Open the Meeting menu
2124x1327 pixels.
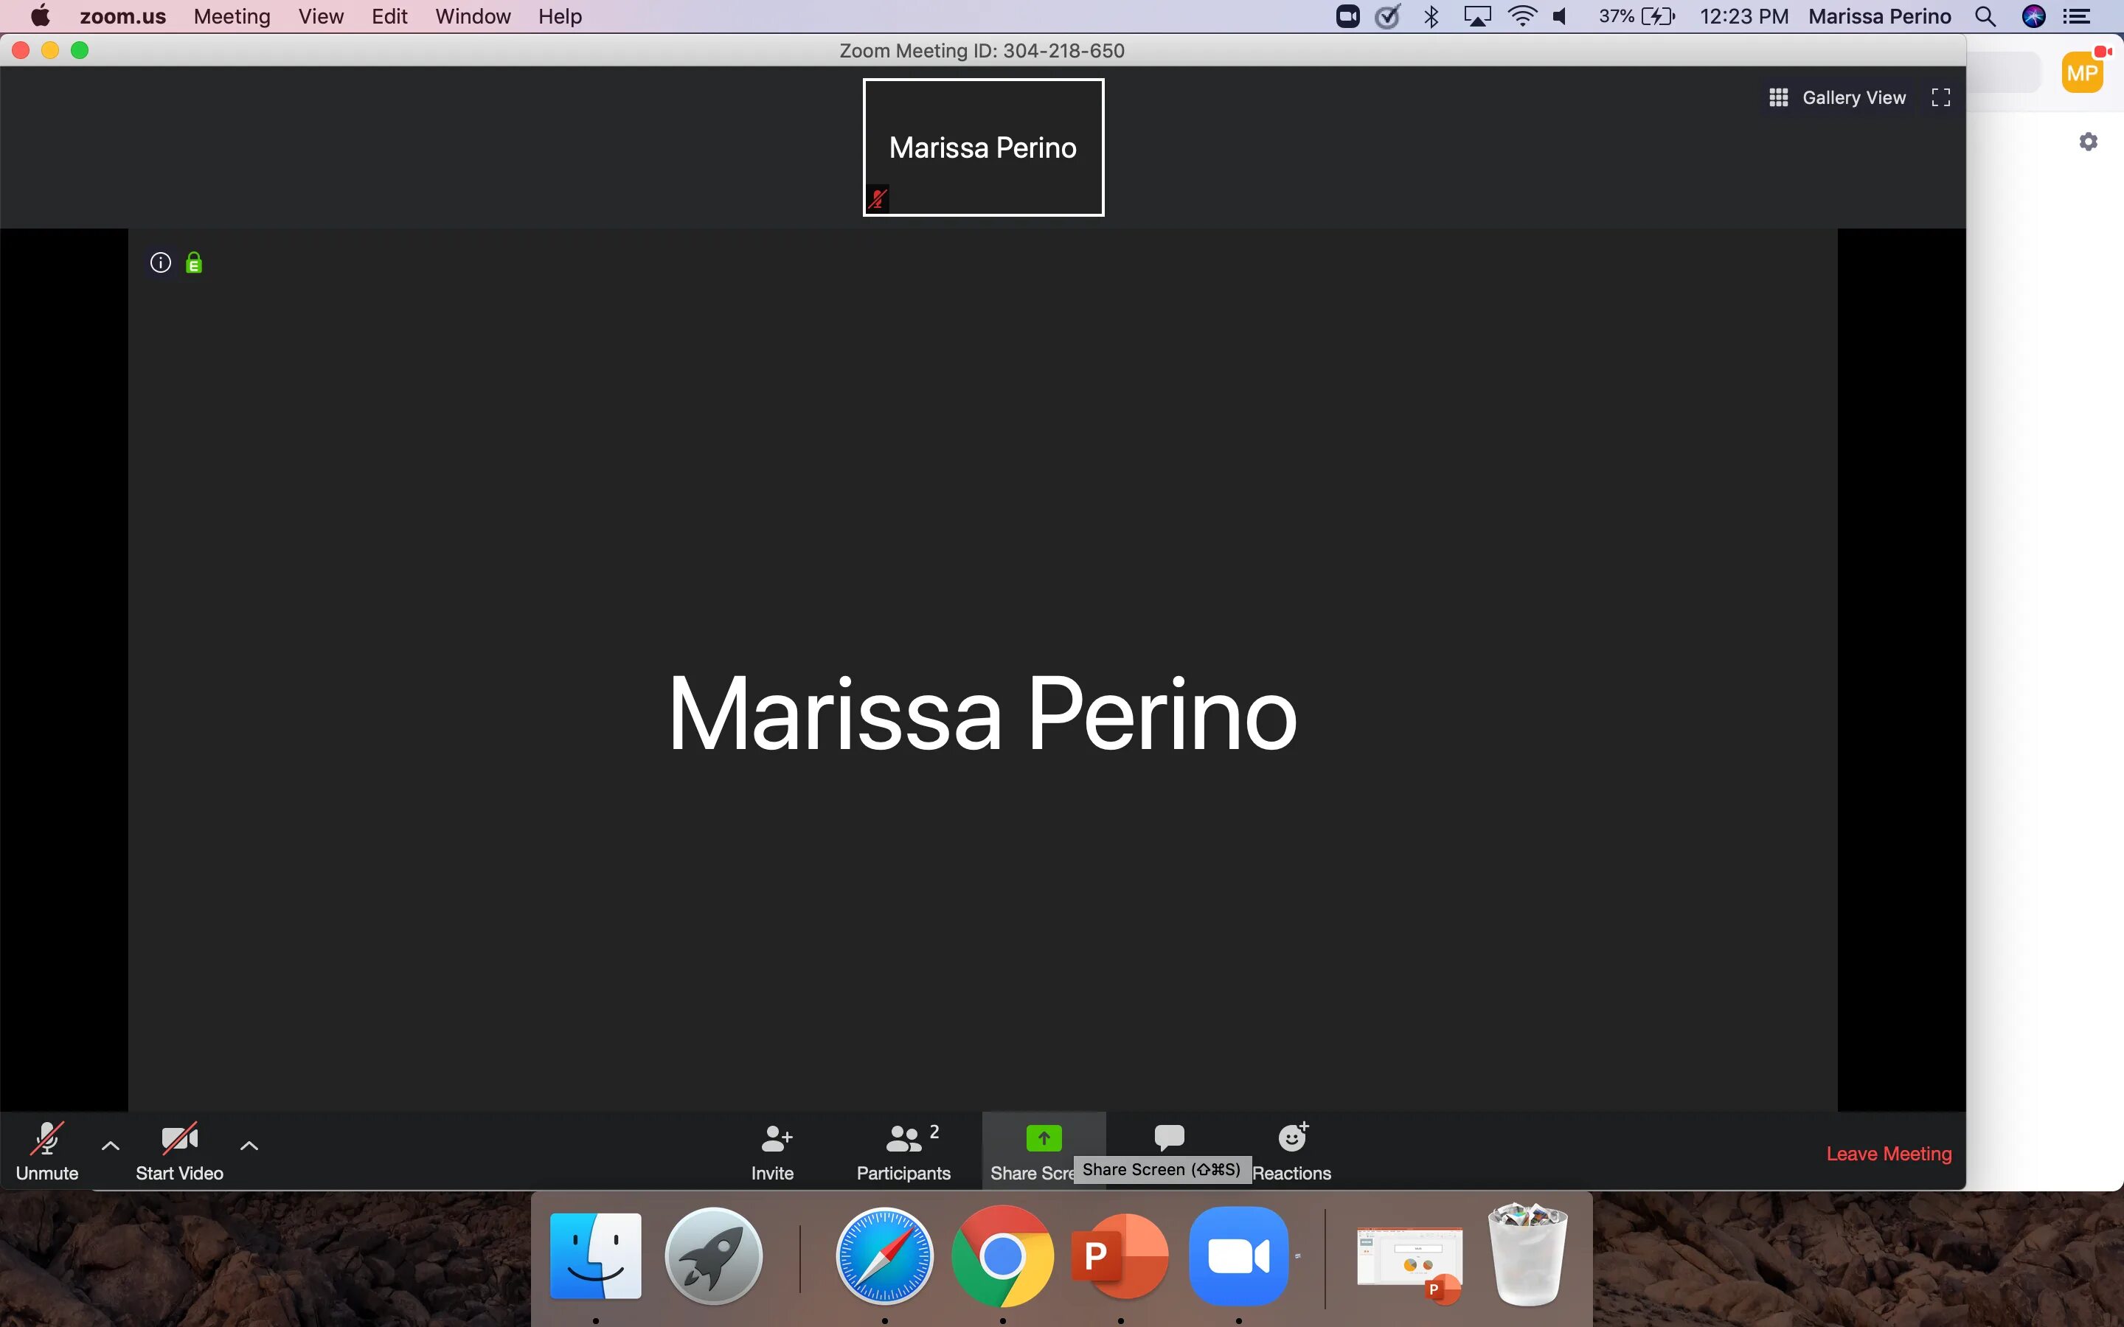pyautogui.click(x=232, y=17)
